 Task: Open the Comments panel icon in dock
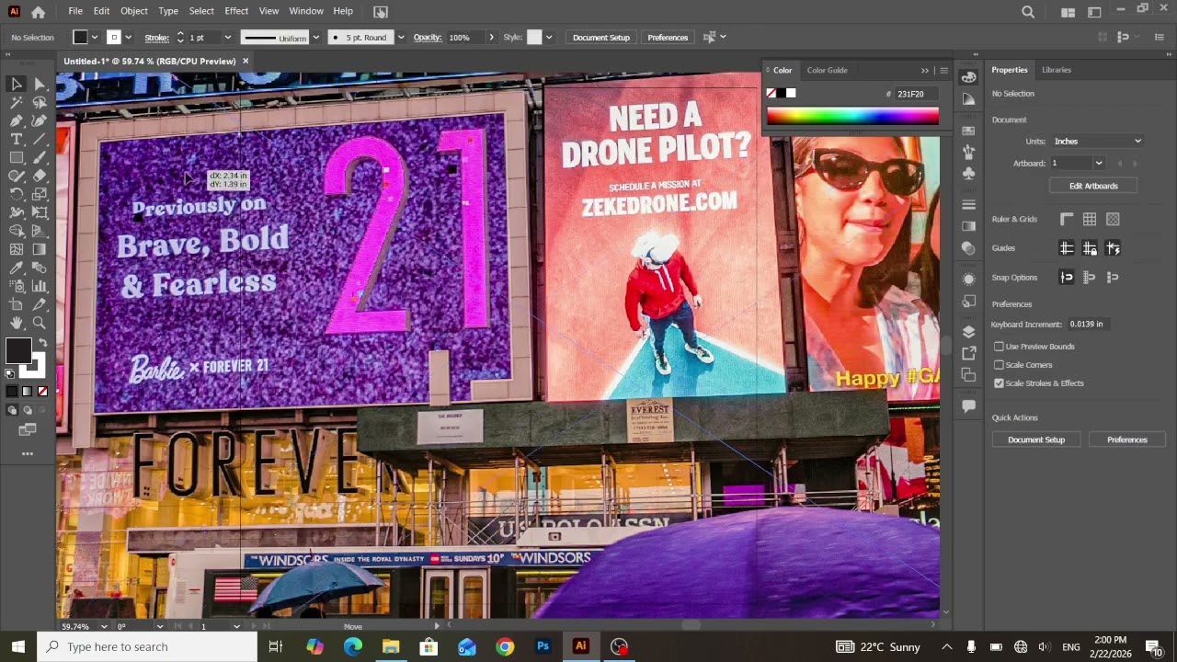[x=968, y=405]
